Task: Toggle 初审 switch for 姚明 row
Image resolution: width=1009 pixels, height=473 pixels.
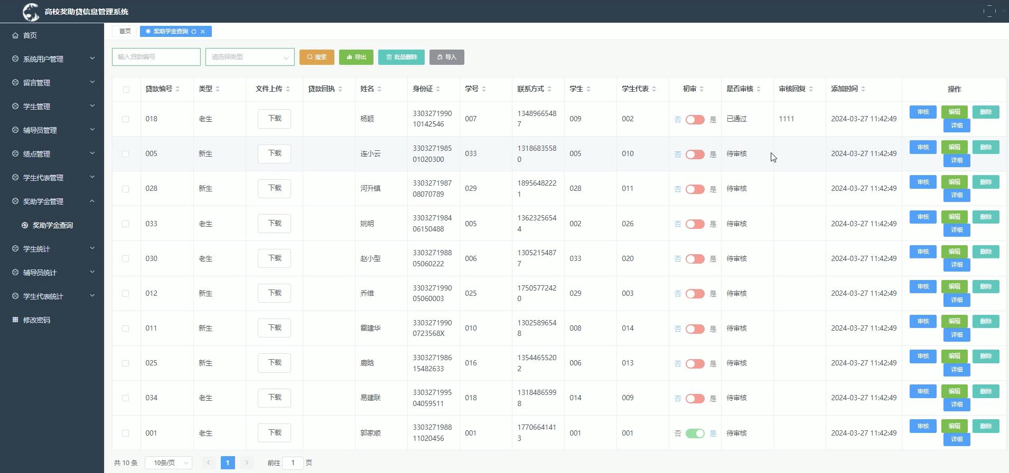Action: point(695,224)
